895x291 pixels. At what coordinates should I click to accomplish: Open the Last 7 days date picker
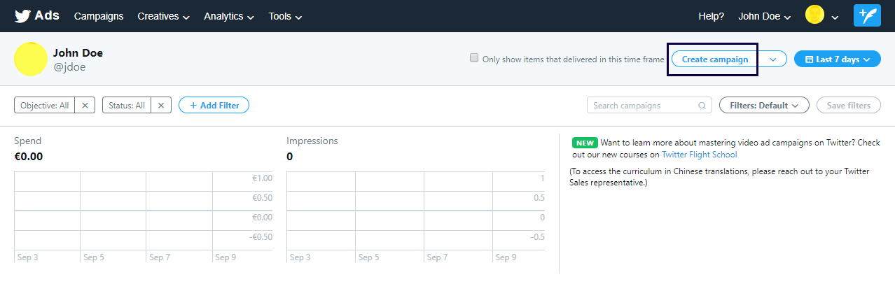click(x=837, y=59)
